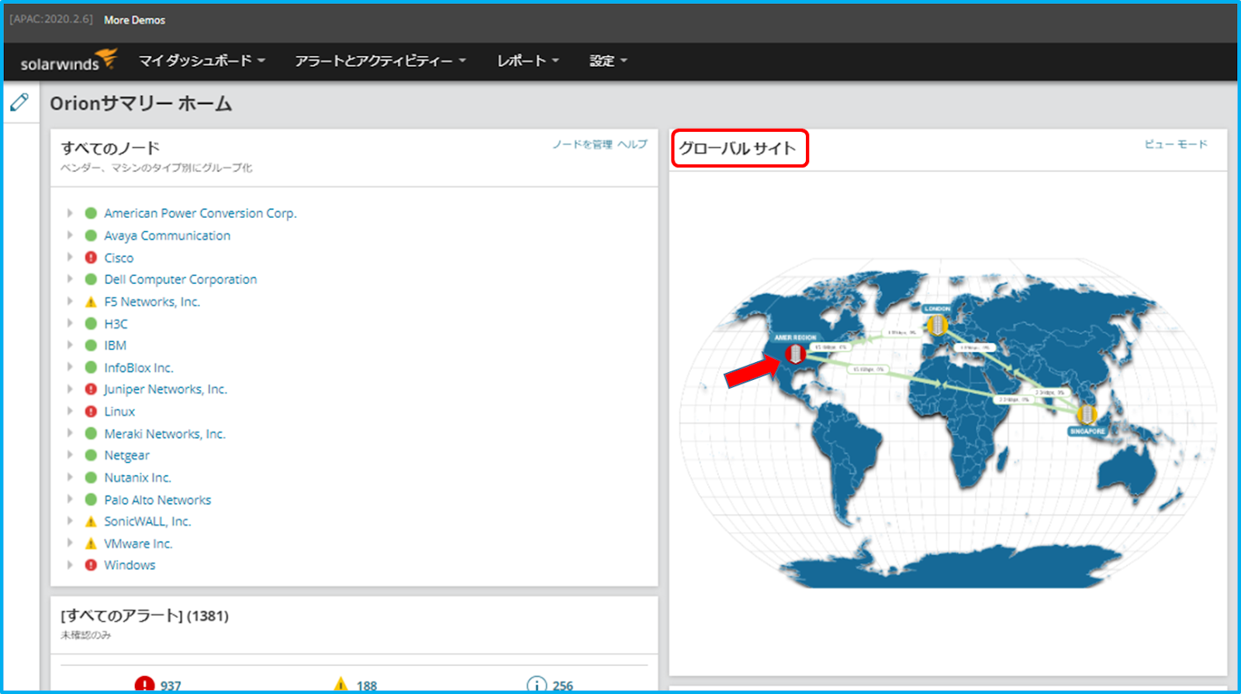
Task: Expand Nutanix Inc. node group
Action: tap(70, 478)
